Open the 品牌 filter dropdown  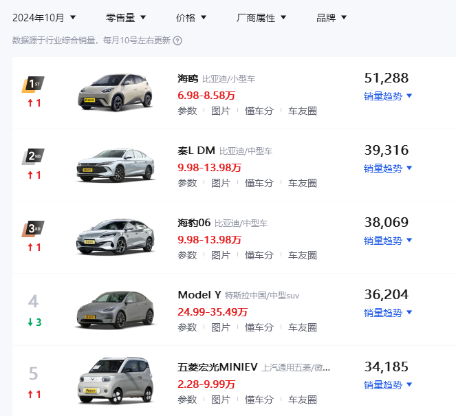point(332,17)
